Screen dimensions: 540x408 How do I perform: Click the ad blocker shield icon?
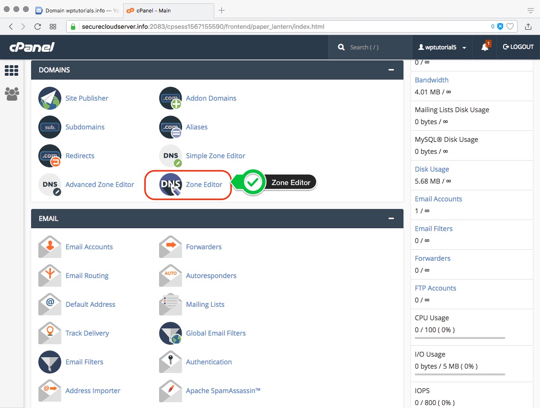click(x=500, y=26)
